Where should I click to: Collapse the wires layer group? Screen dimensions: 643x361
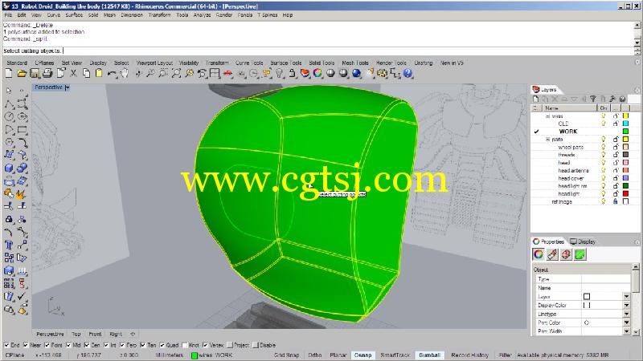(547, 116)
